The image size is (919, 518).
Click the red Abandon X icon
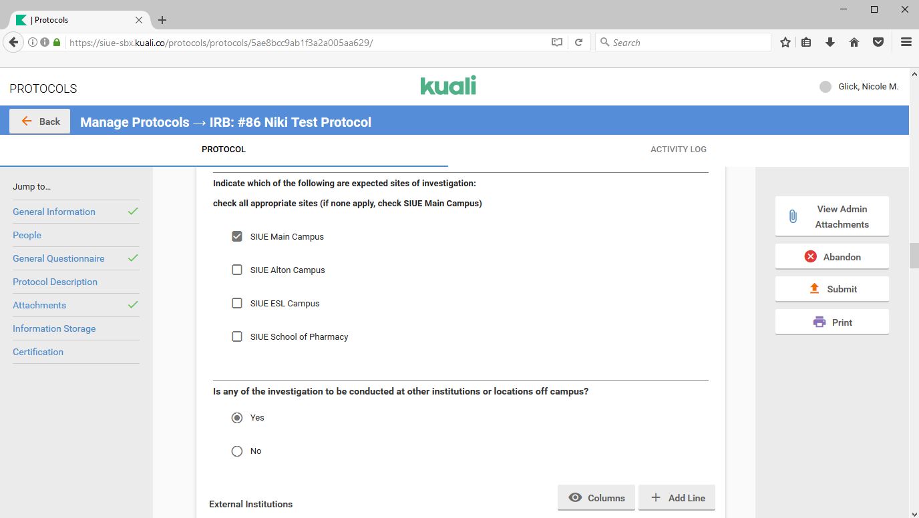pyautogui.click(x=810, y=256)
